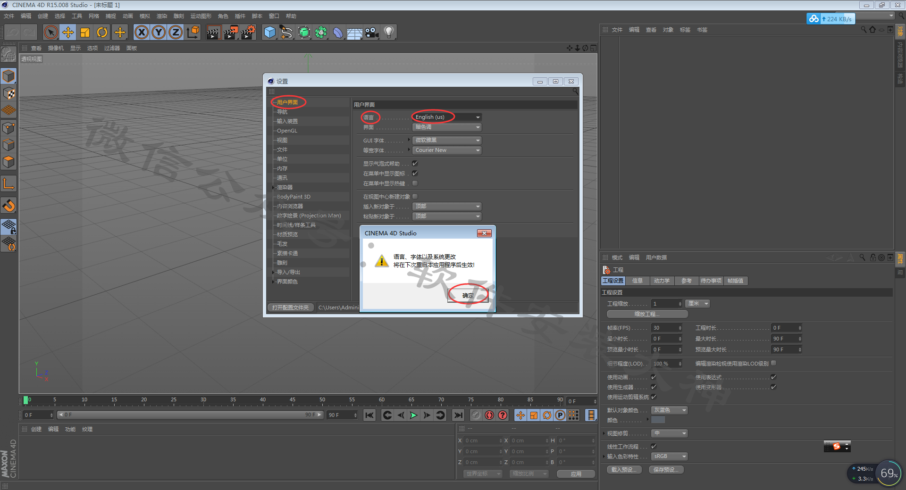Screen dimensions: 906x490
Task: Open the 灰蓝色 default object color dropdown
Action: pos(669,410)
